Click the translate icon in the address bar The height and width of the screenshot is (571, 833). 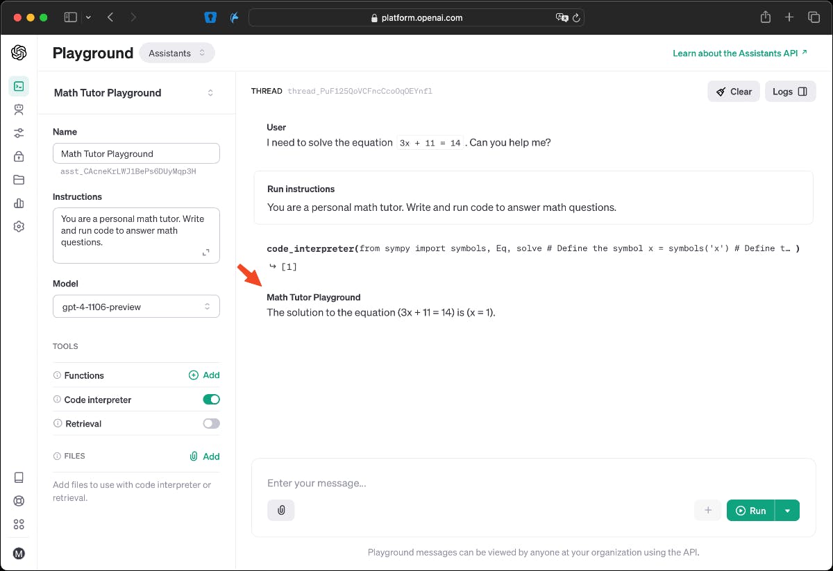pyautogui.click(x=562, y=18)
